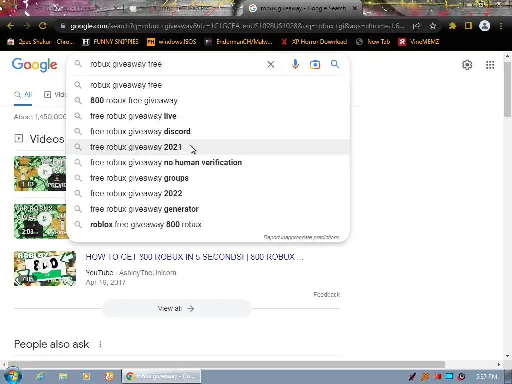Click the address bar URL
Viewport: 512px width, 384px height.
point(237,26)
